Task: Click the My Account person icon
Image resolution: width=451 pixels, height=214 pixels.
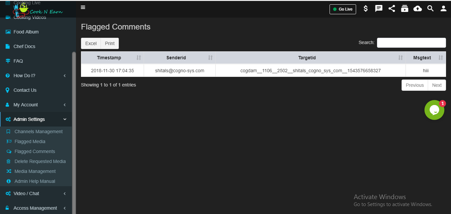Action: click(x=8, y=105)
